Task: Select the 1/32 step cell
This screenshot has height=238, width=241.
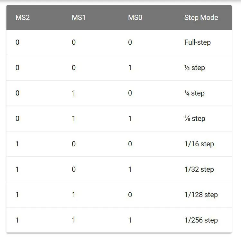Action: click(199, 169)
